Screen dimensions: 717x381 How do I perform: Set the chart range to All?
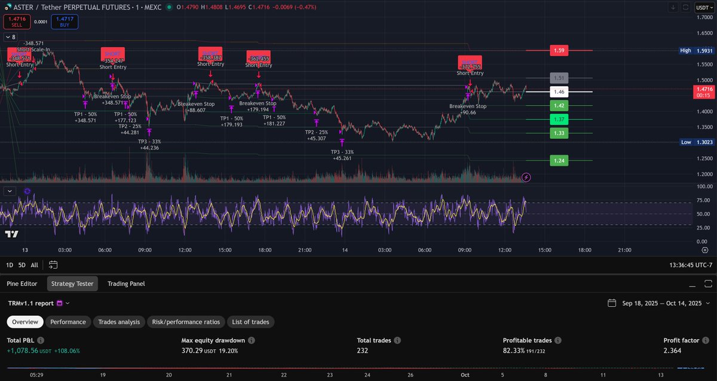34,264
